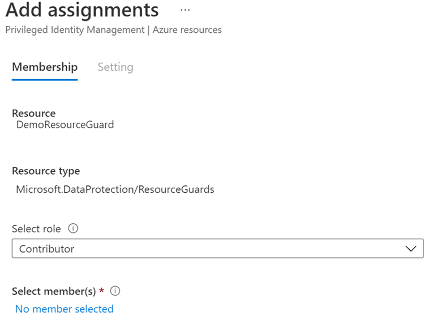Click the Contributor text in role field
Screen dimensions: 442x320
[47, 249]
